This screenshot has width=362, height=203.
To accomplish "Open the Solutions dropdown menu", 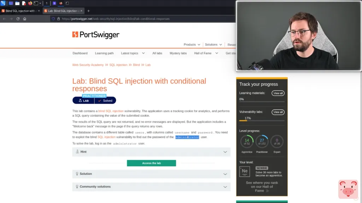I will [213, 45].
